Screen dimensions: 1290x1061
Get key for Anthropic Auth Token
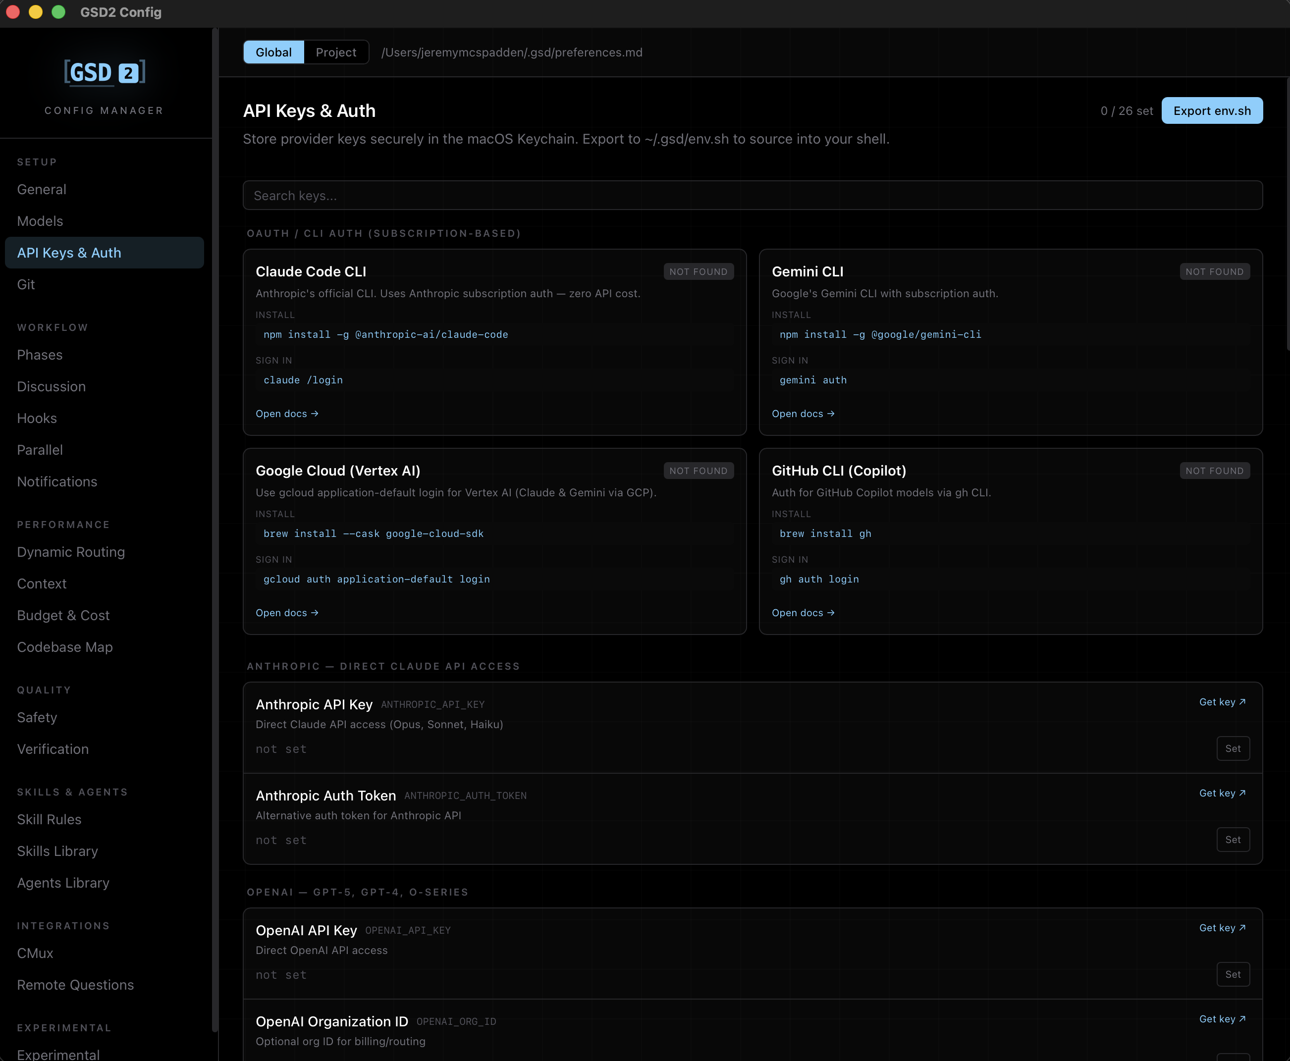1222,793
